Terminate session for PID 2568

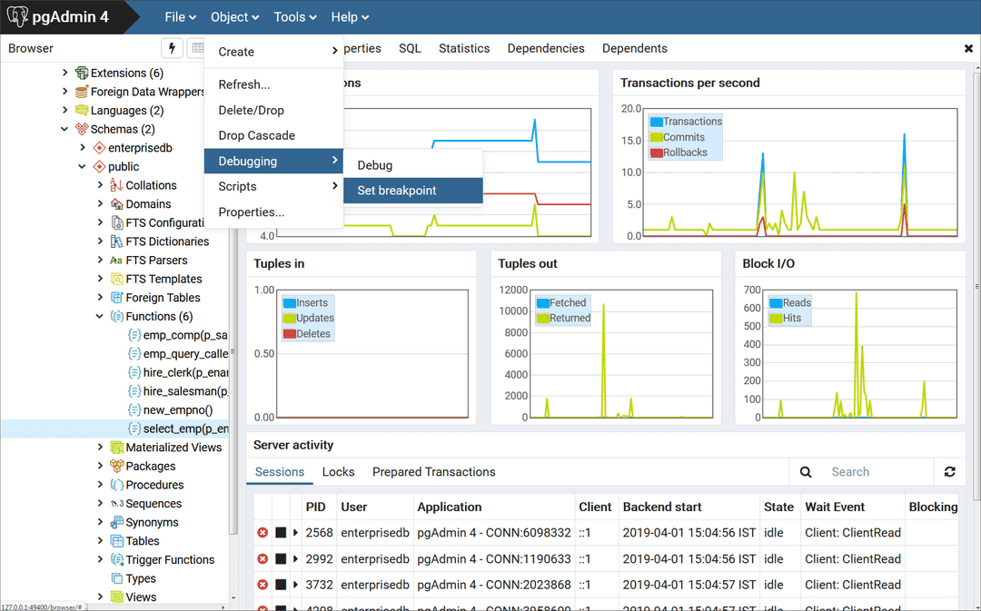coord(263,533)
